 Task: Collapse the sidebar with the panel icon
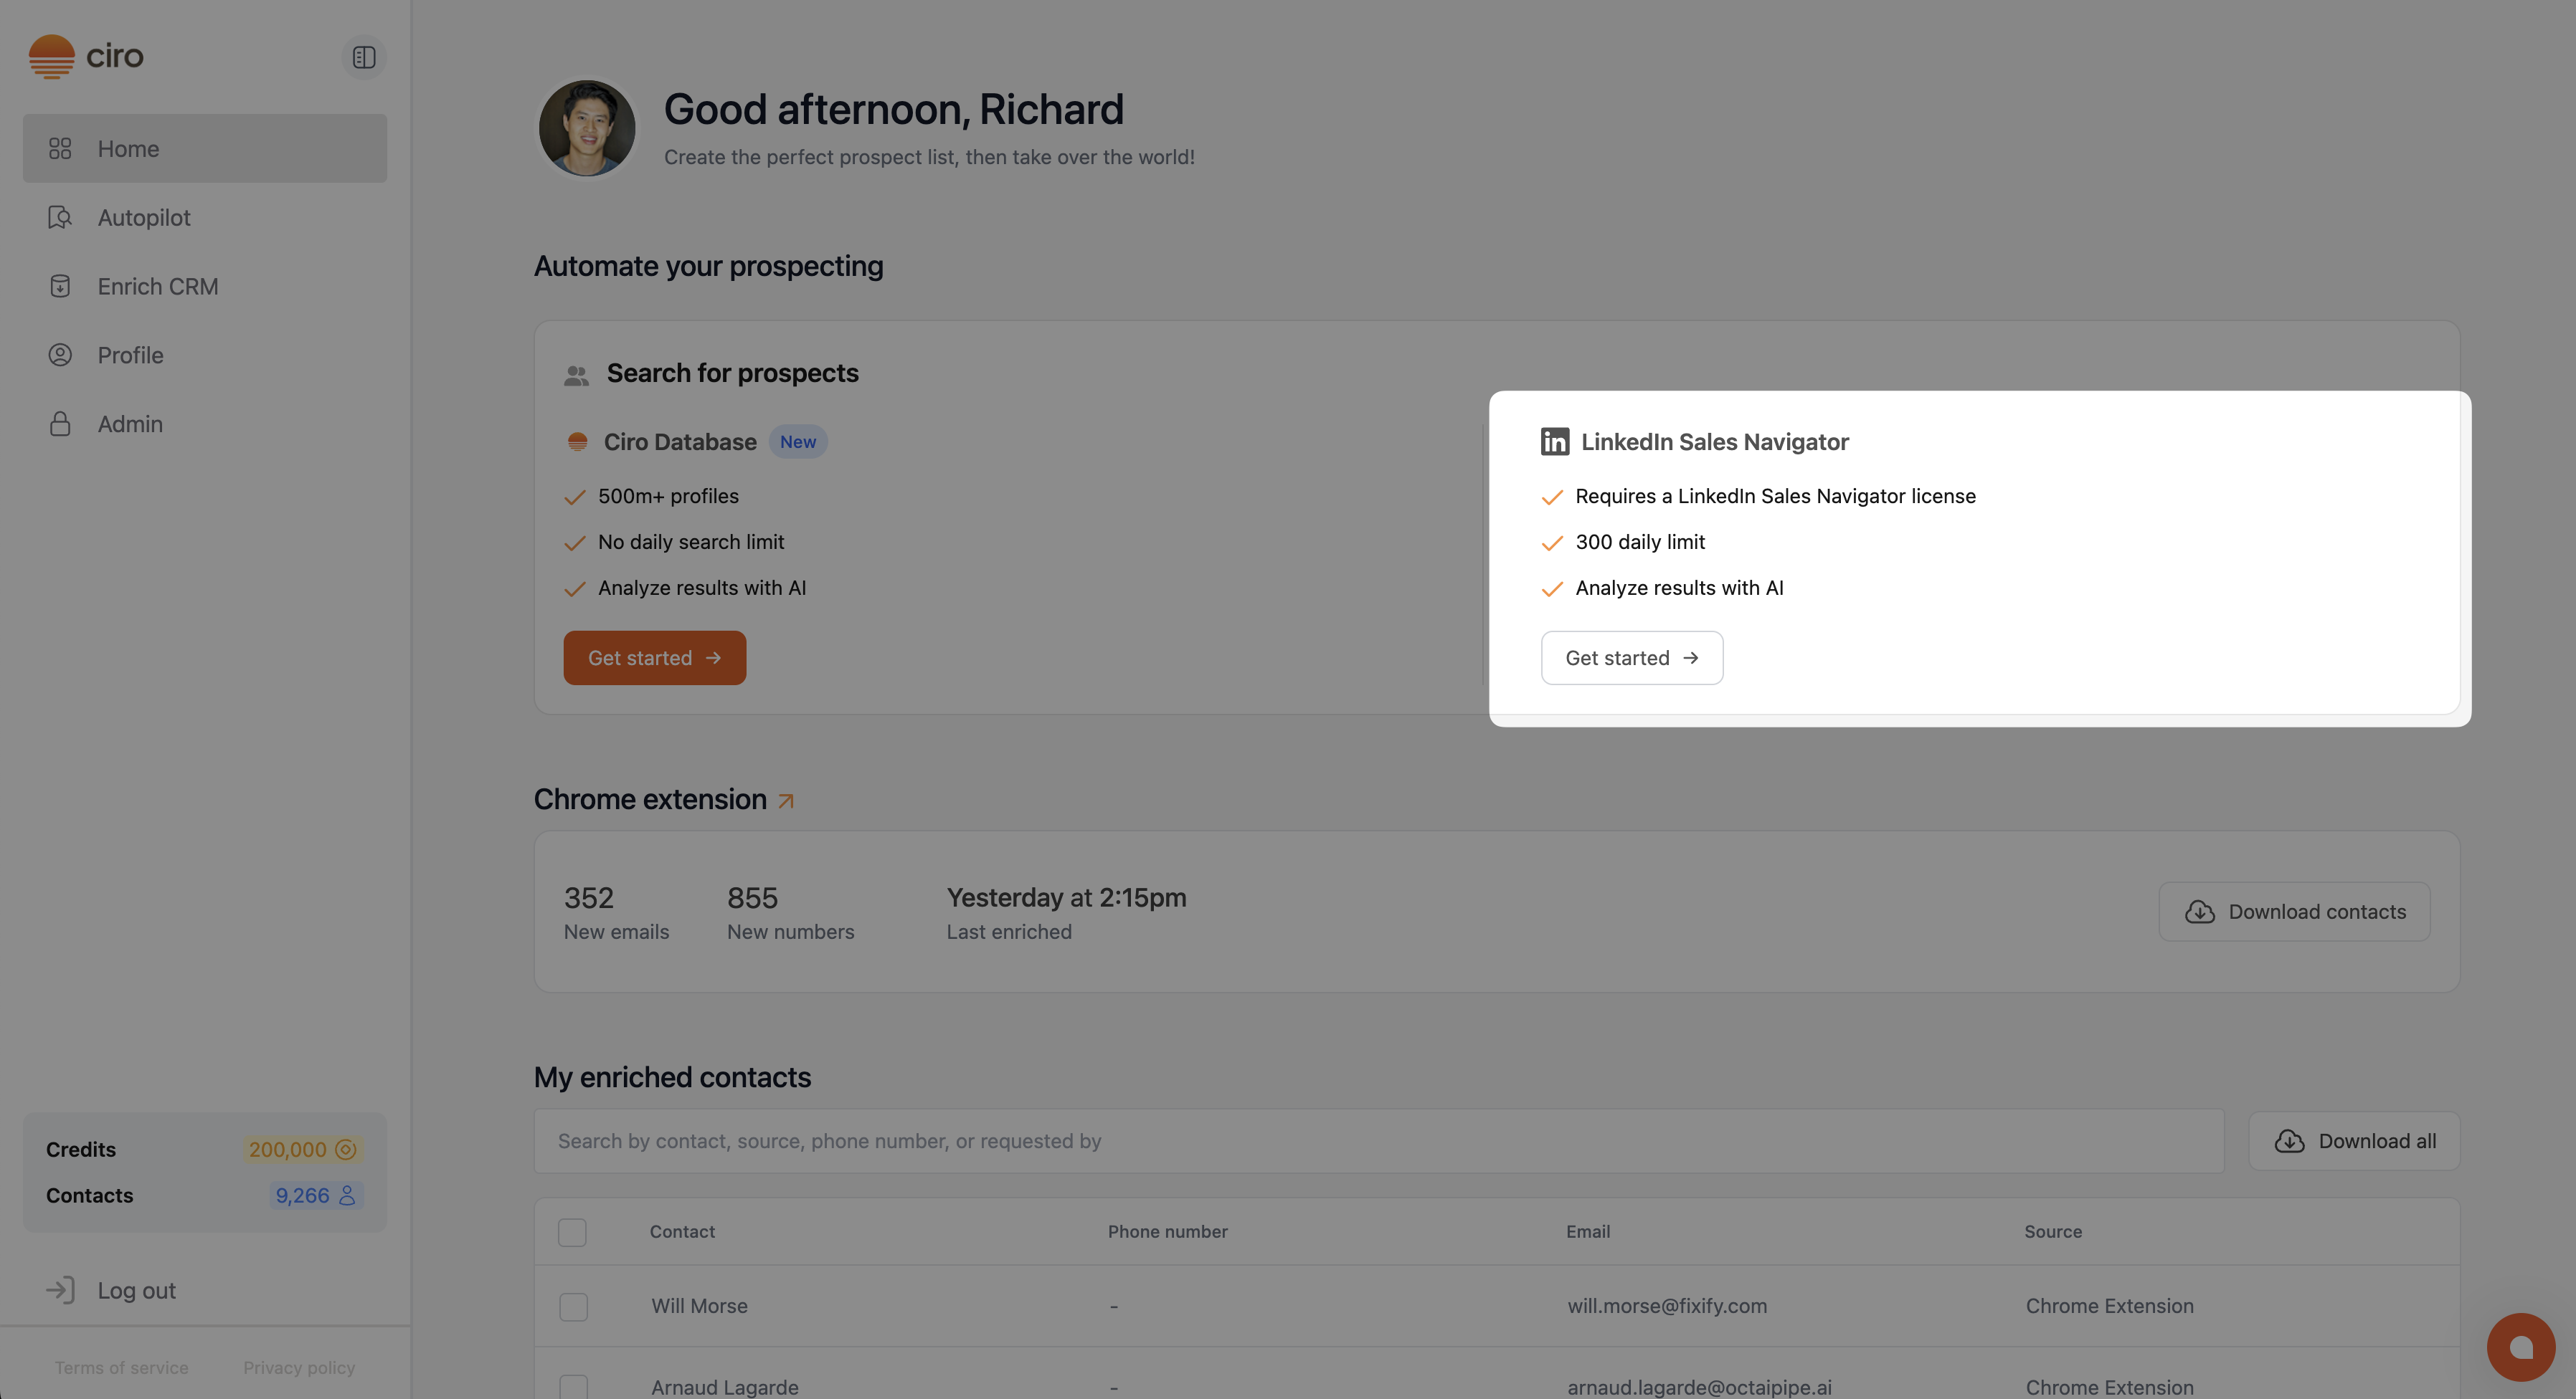click(364, 57)
